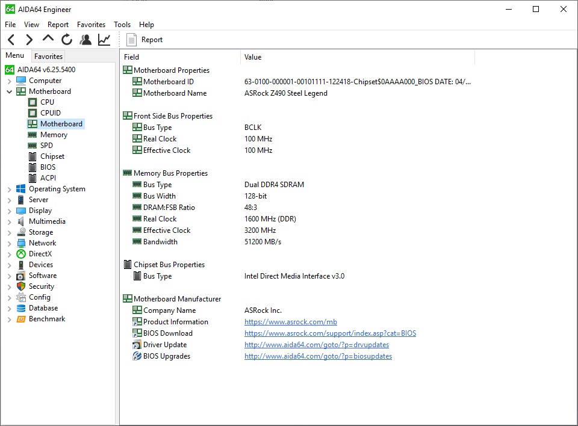Expand the Display tree node
578x426 pixels.
(9, 211)
